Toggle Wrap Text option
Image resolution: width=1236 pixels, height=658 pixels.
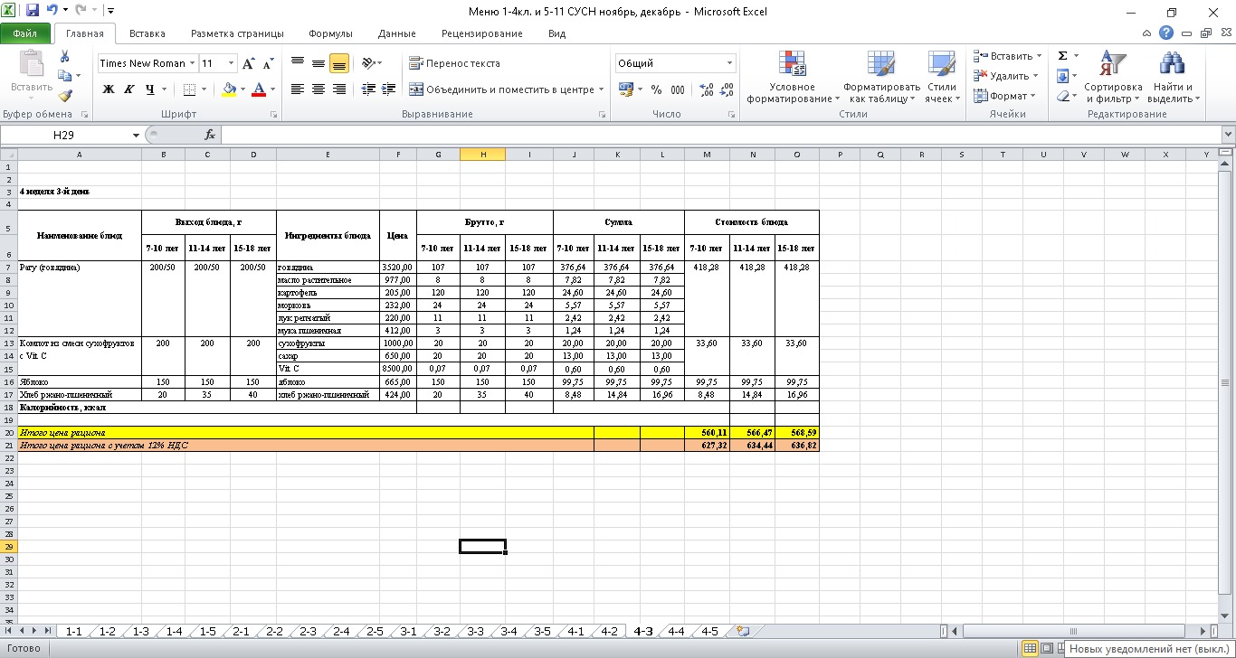454,63
